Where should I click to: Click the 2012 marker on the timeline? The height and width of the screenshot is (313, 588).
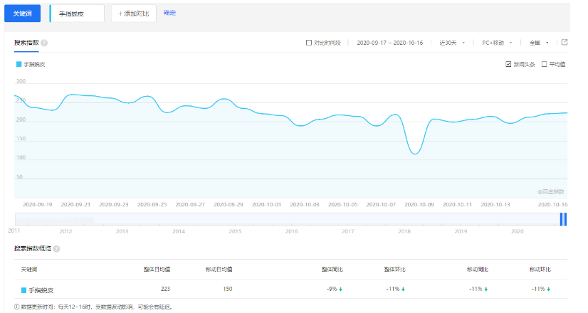tap(65, 231)
